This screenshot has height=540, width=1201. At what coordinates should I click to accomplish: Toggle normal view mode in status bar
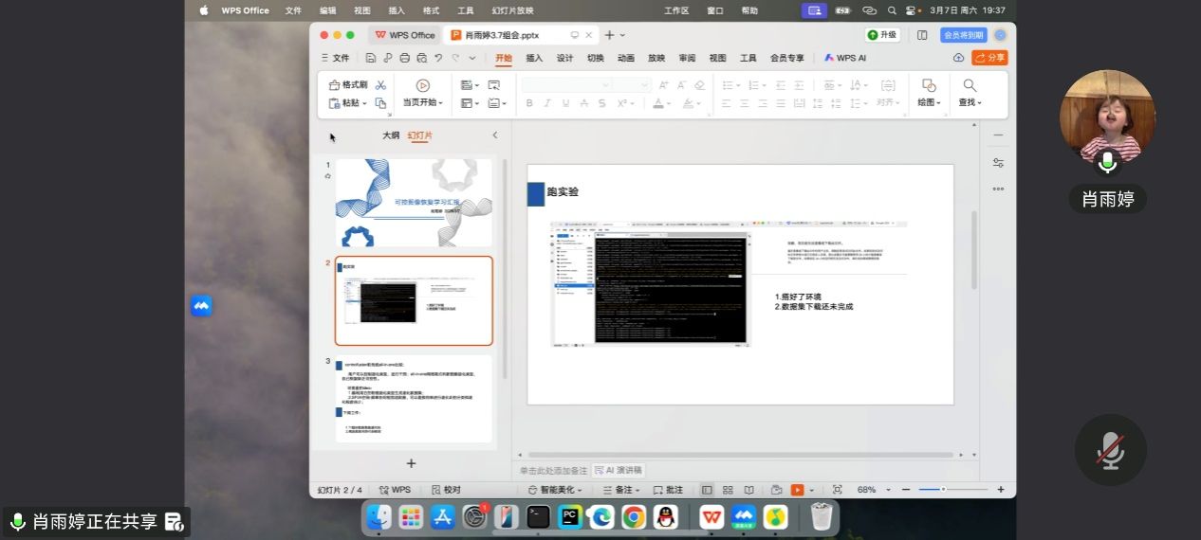click(707, 490)
